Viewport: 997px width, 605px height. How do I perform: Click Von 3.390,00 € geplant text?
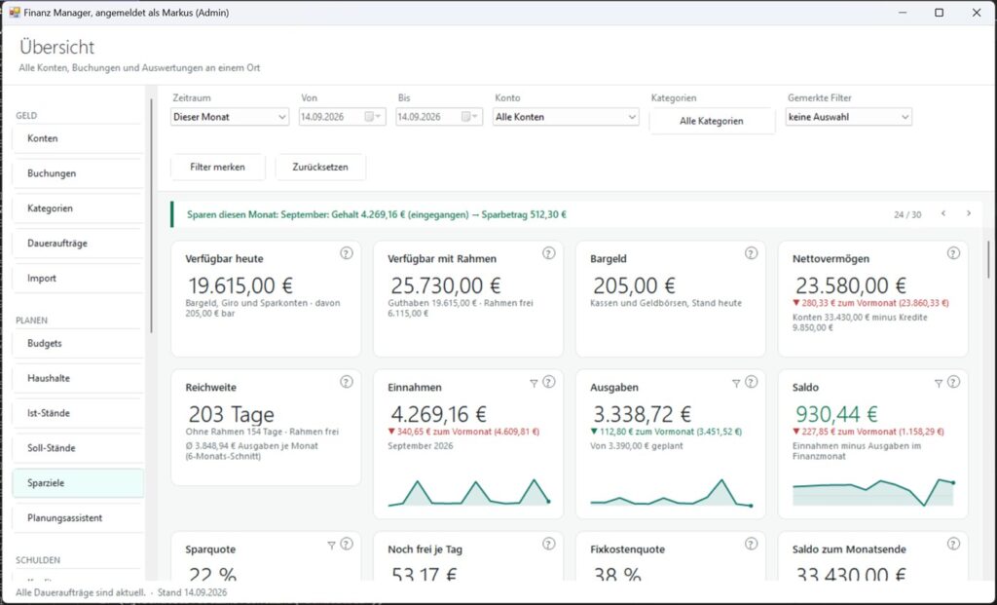[x=637, y=446]
